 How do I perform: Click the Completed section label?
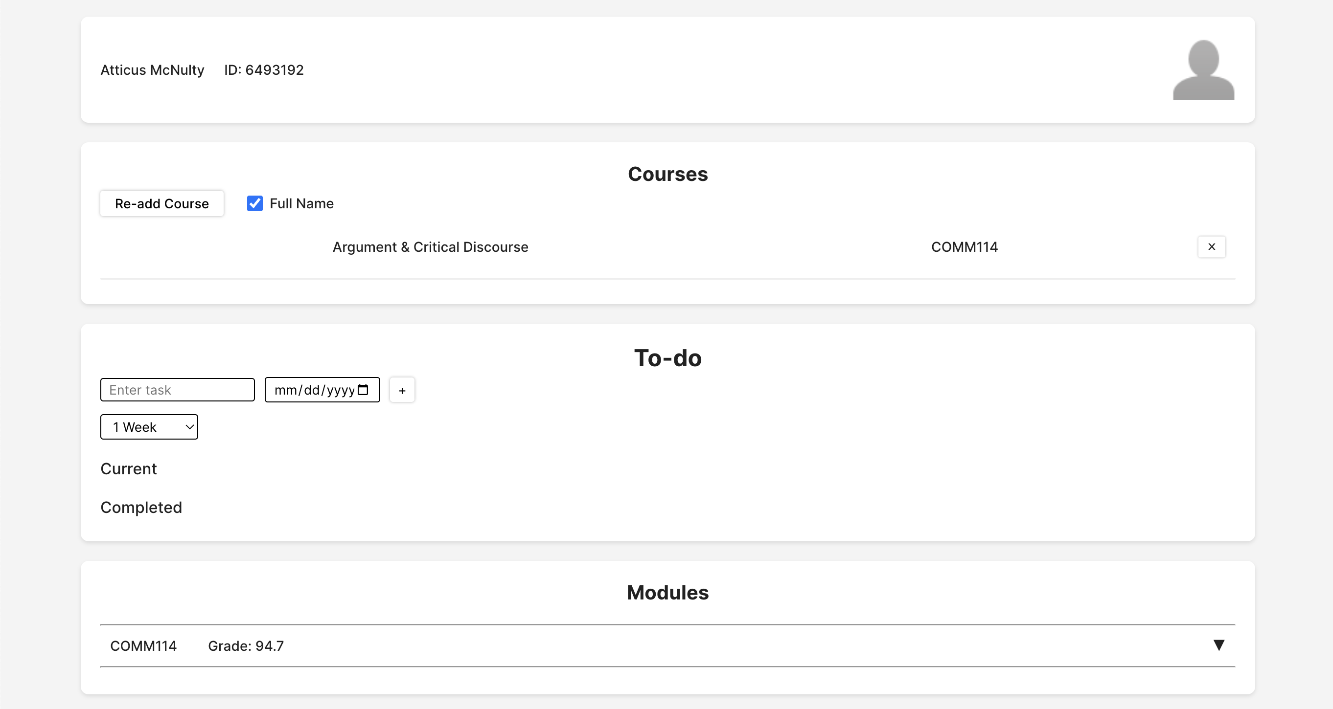click(x=141, y=508)
